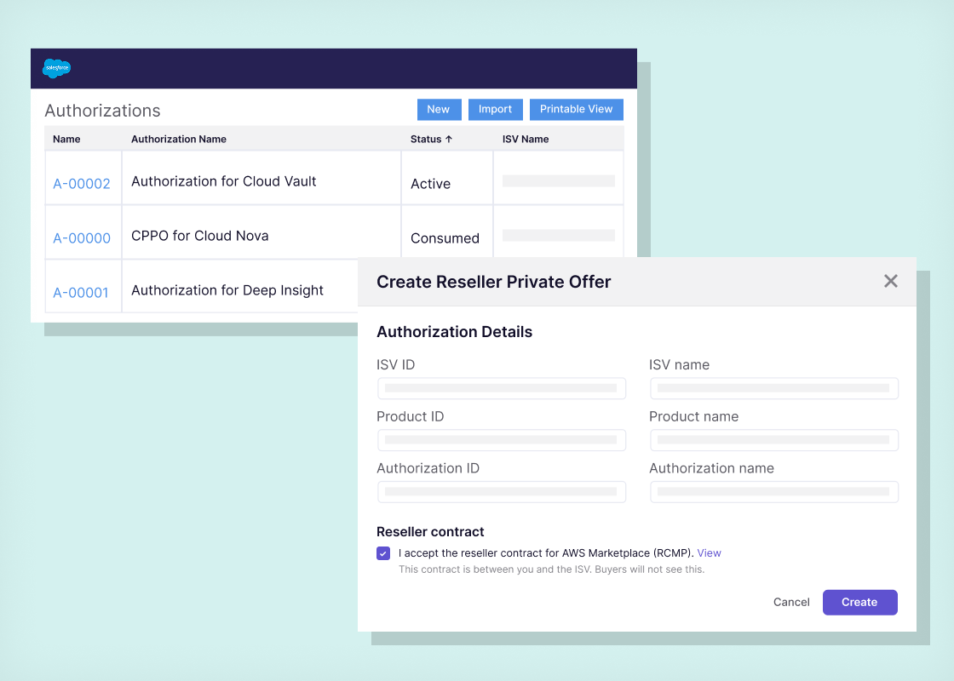Click the Salesforce cloud logo

click(x=56, y=68)
